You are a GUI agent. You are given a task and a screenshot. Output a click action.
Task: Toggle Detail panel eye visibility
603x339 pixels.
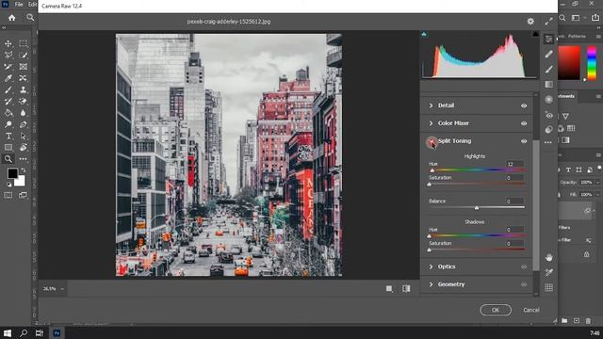pyautogui.click(x=524, y=105)
